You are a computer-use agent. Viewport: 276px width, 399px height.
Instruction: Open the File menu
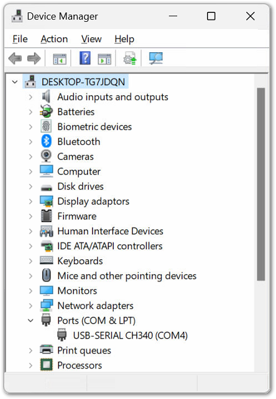pos(20,39)
